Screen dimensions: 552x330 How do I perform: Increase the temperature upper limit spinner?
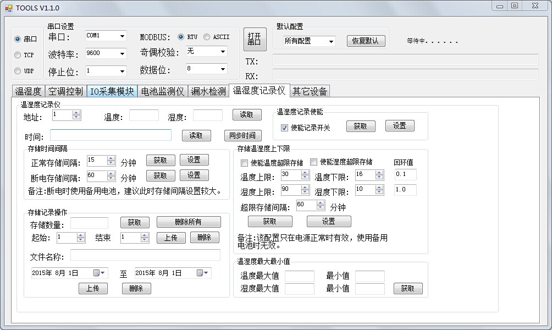tap(305, 172)
